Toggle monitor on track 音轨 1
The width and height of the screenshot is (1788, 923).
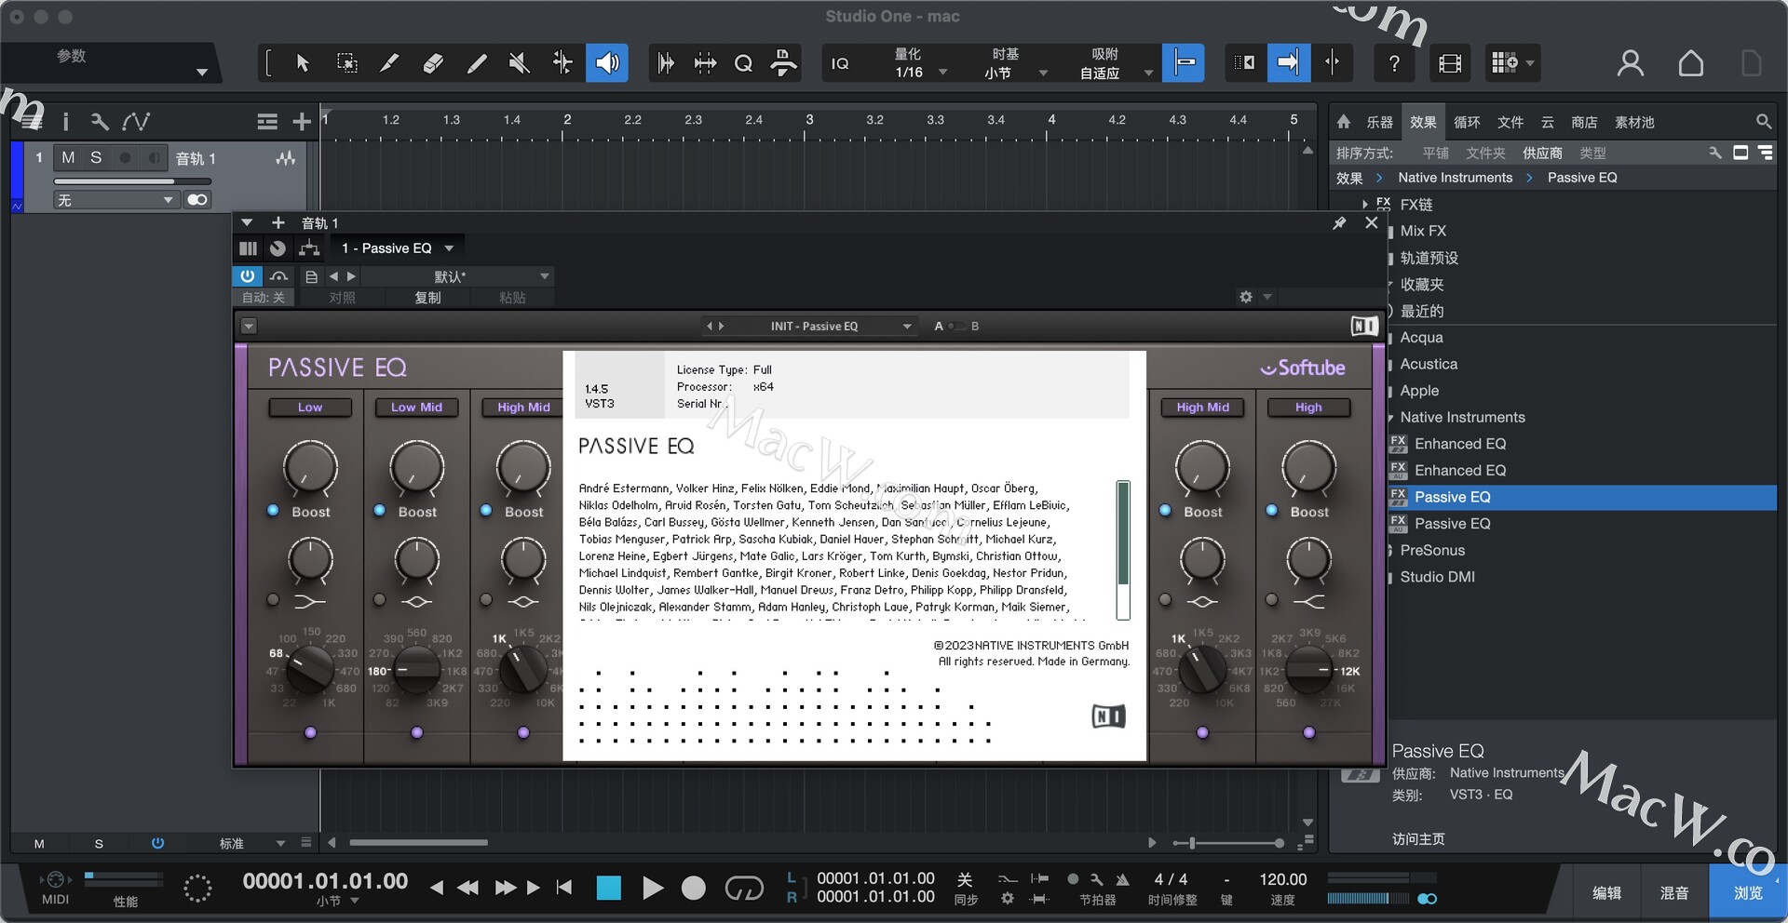click(x=154, y=158)
